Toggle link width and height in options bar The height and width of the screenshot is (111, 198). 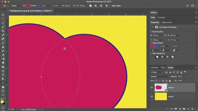point(74,6)
